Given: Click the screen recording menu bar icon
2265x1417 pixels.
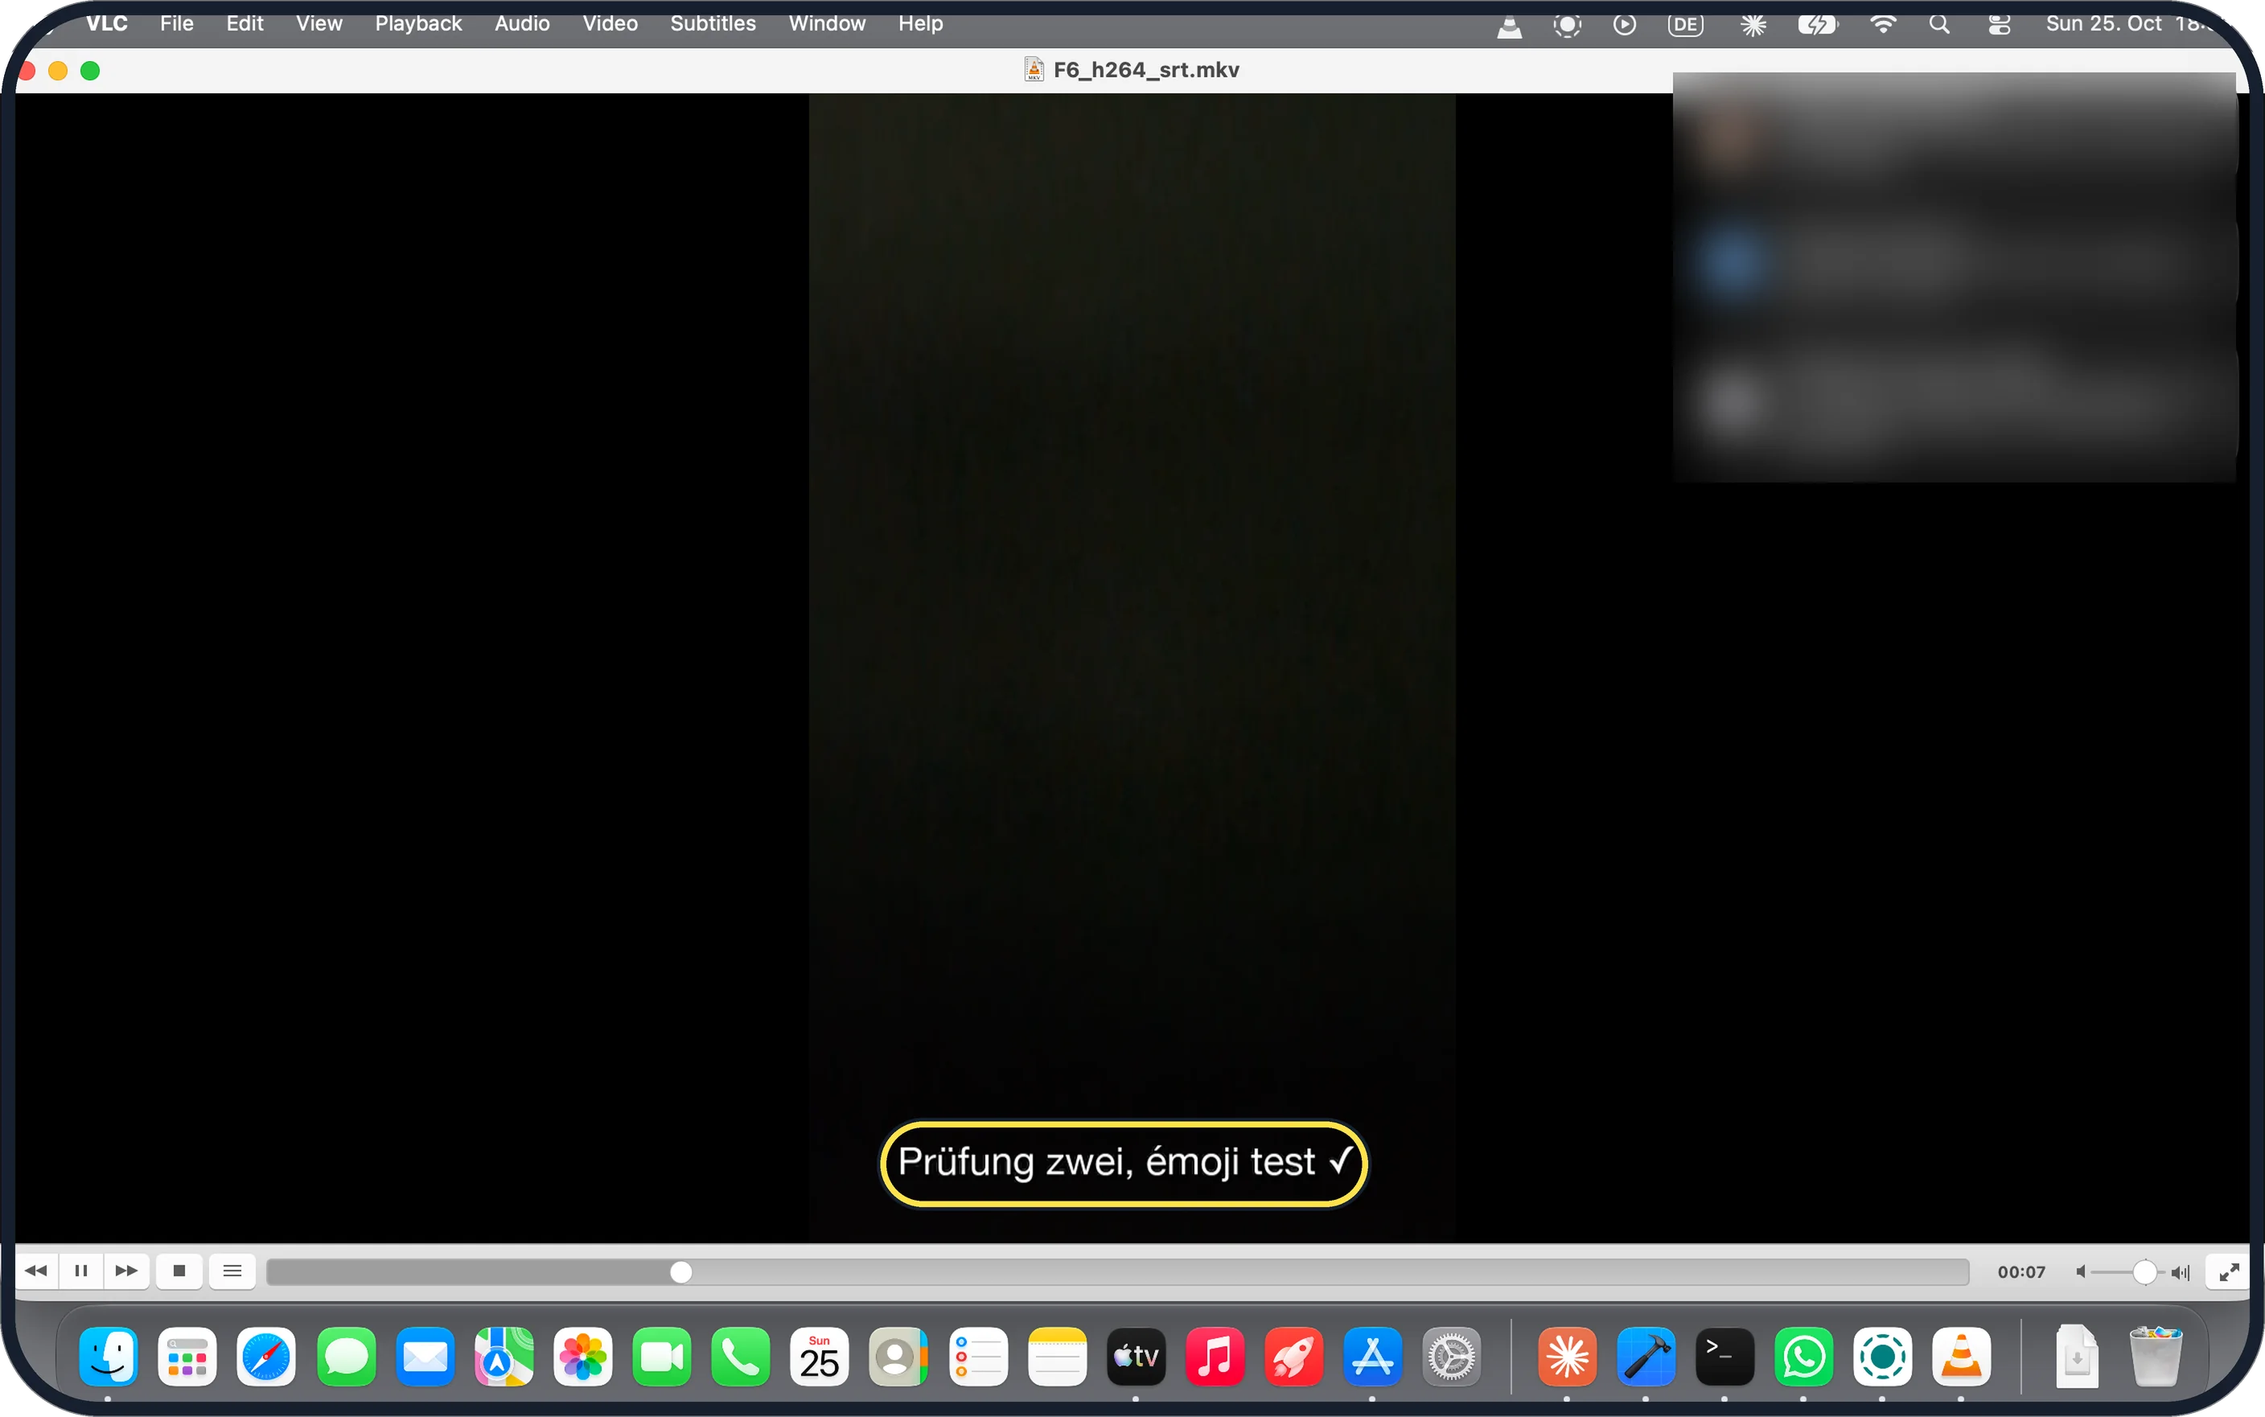Looking at the screenshot, I should tap(1567, 25).
